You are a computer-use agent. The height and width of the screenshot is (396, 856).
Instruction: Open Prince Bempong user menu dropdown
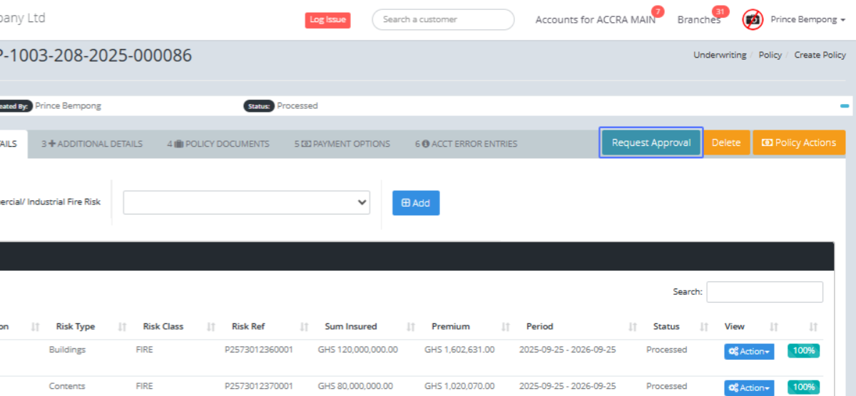click(807, 20)
